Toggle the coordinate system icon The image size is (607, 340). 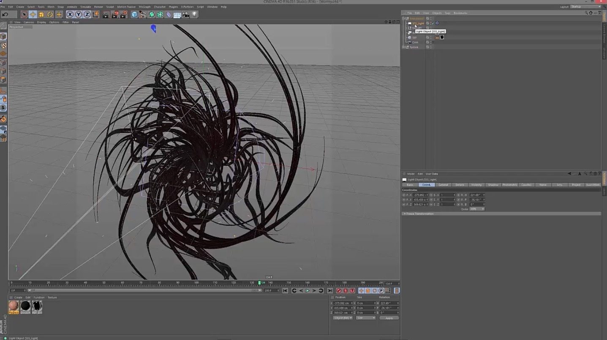(95, 14)
